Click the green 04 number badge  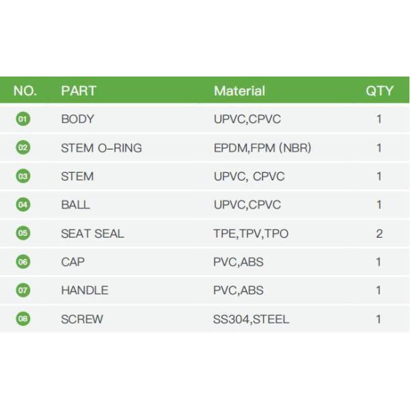click(23, 204)
